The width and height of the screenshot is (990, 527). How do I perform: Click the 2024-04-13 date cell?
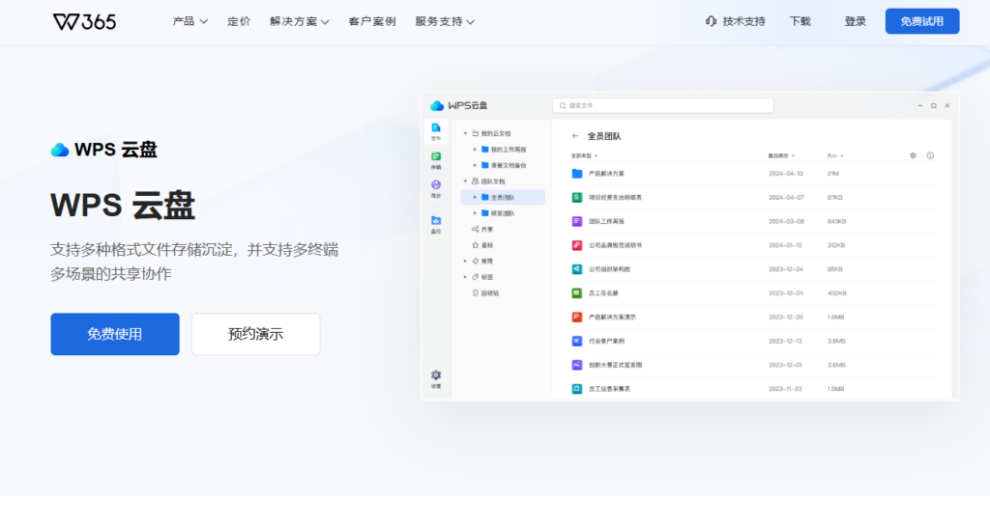(786, 174)
